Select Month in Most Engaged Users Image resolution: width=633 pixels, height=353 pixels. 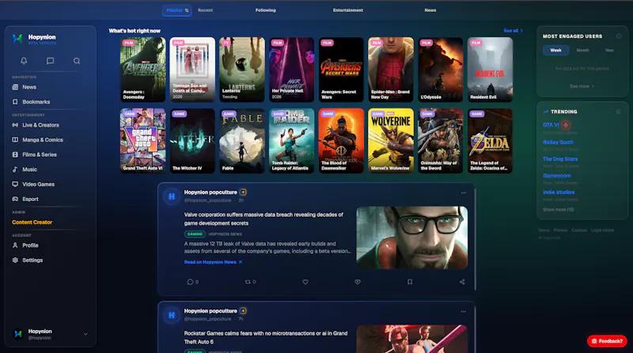tap(582, 50)
